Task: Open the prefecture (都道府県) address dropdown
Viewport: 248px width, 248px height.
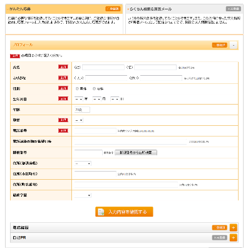Action: tap(83, 163)
